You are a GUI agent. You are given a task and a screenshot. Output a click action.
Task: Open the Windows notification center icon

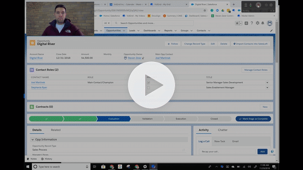[274, 167]
